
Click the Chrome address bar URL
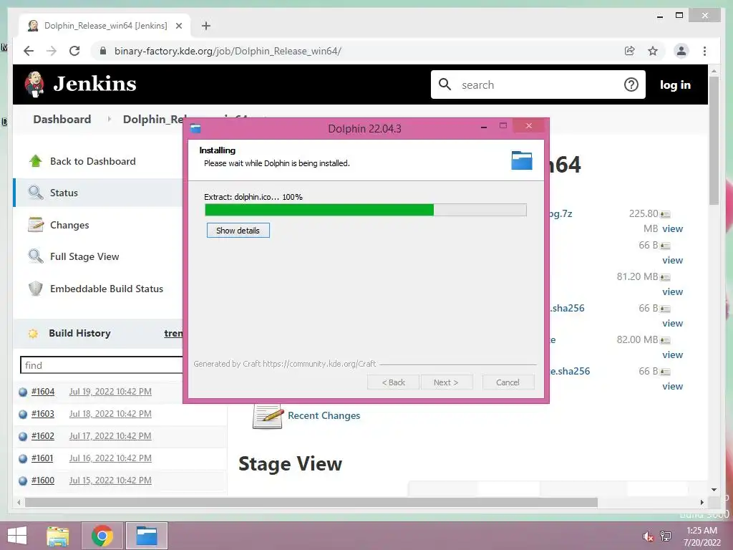228,51
